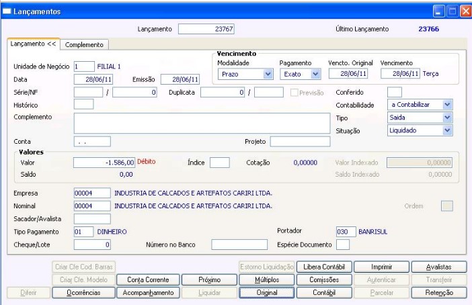472x305 pixels.
Task: Click the Libera Contábil button
Action: [324, 267]
